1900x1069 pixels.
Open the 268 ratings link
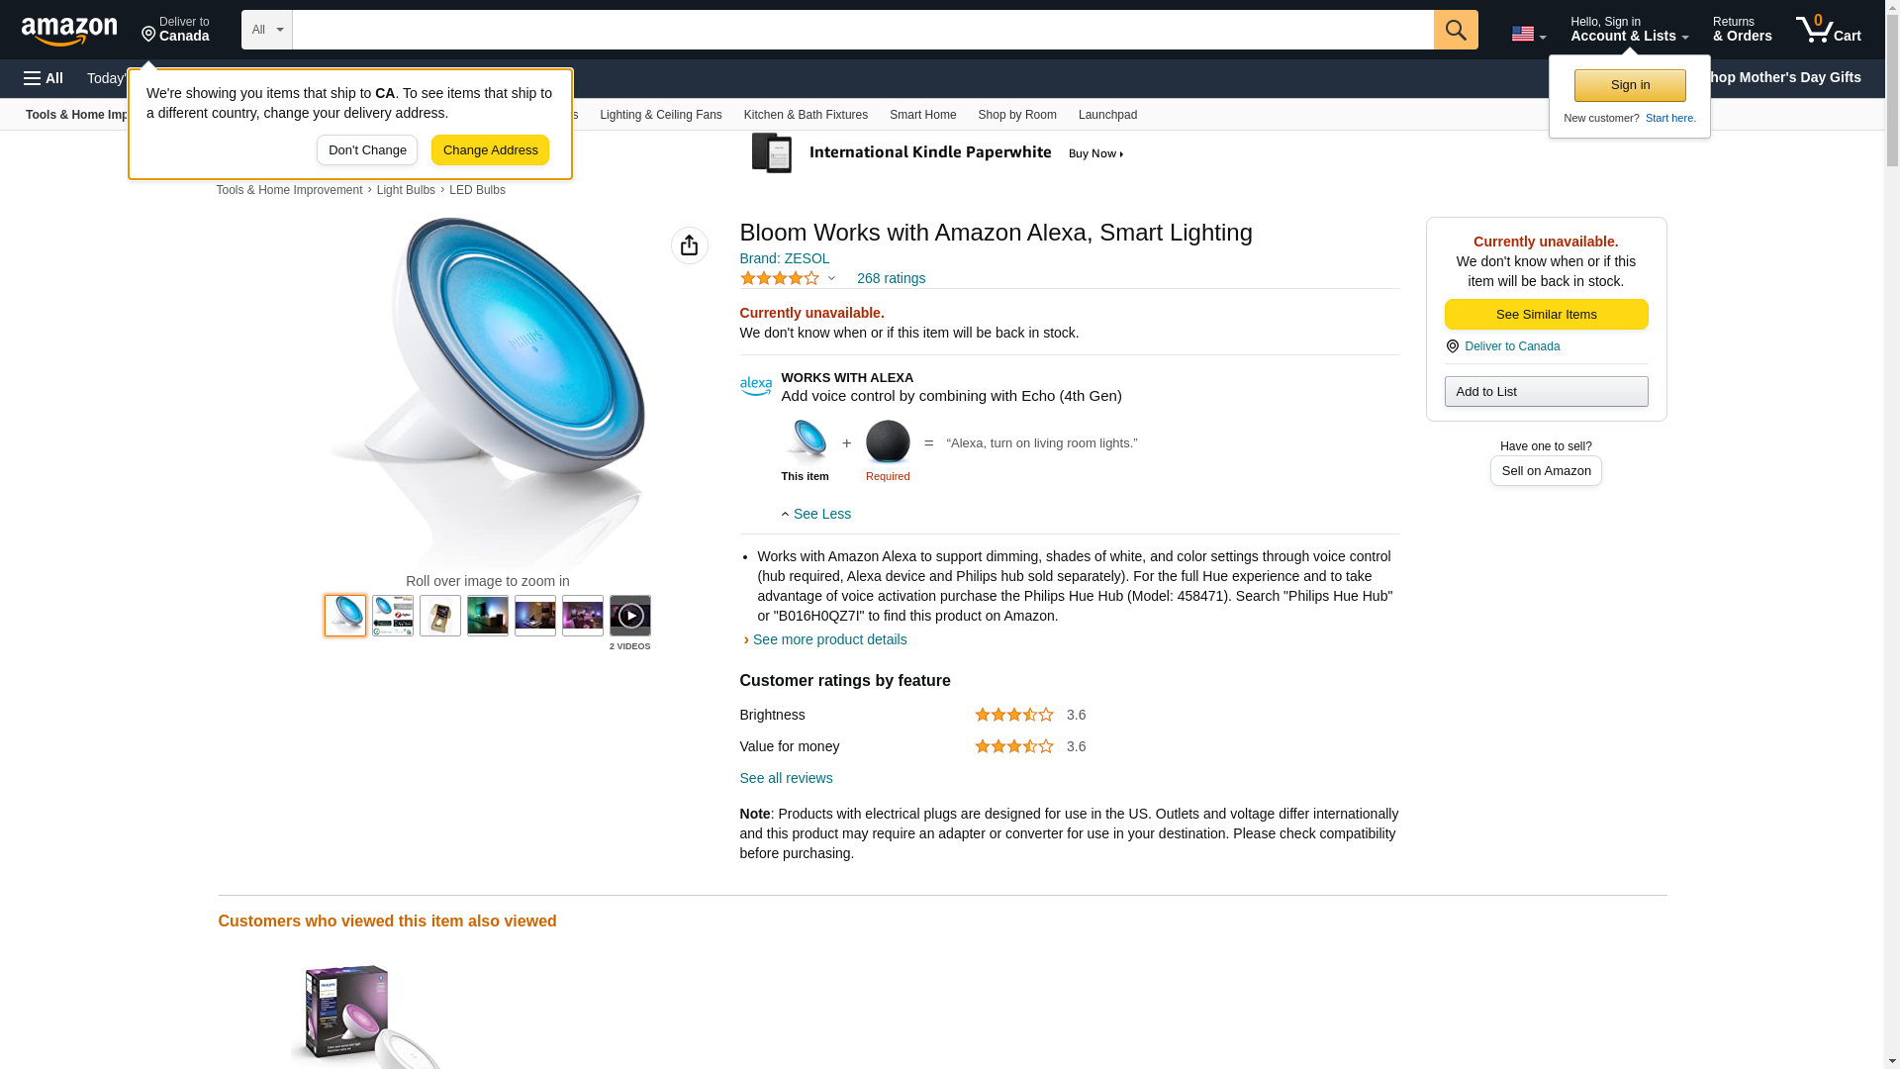pos(891,278)
